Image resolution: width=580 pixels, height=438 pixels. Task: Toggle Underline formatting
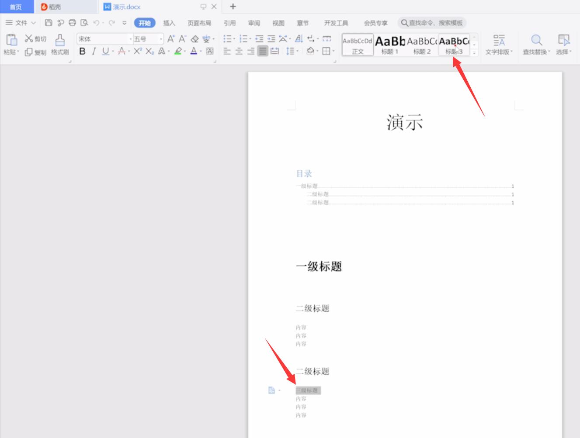click(x=105, y=51)
